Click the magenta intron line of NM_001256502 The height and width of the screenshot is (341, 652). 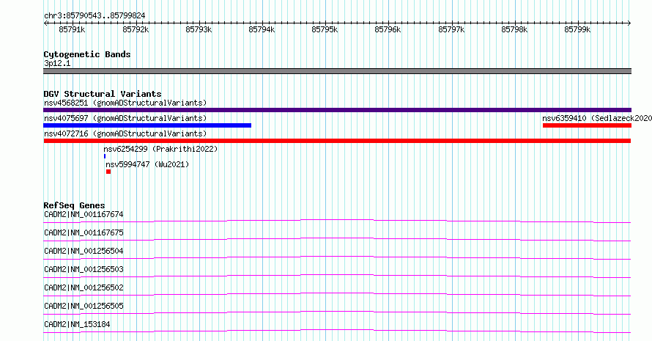[x=337, y=293]
